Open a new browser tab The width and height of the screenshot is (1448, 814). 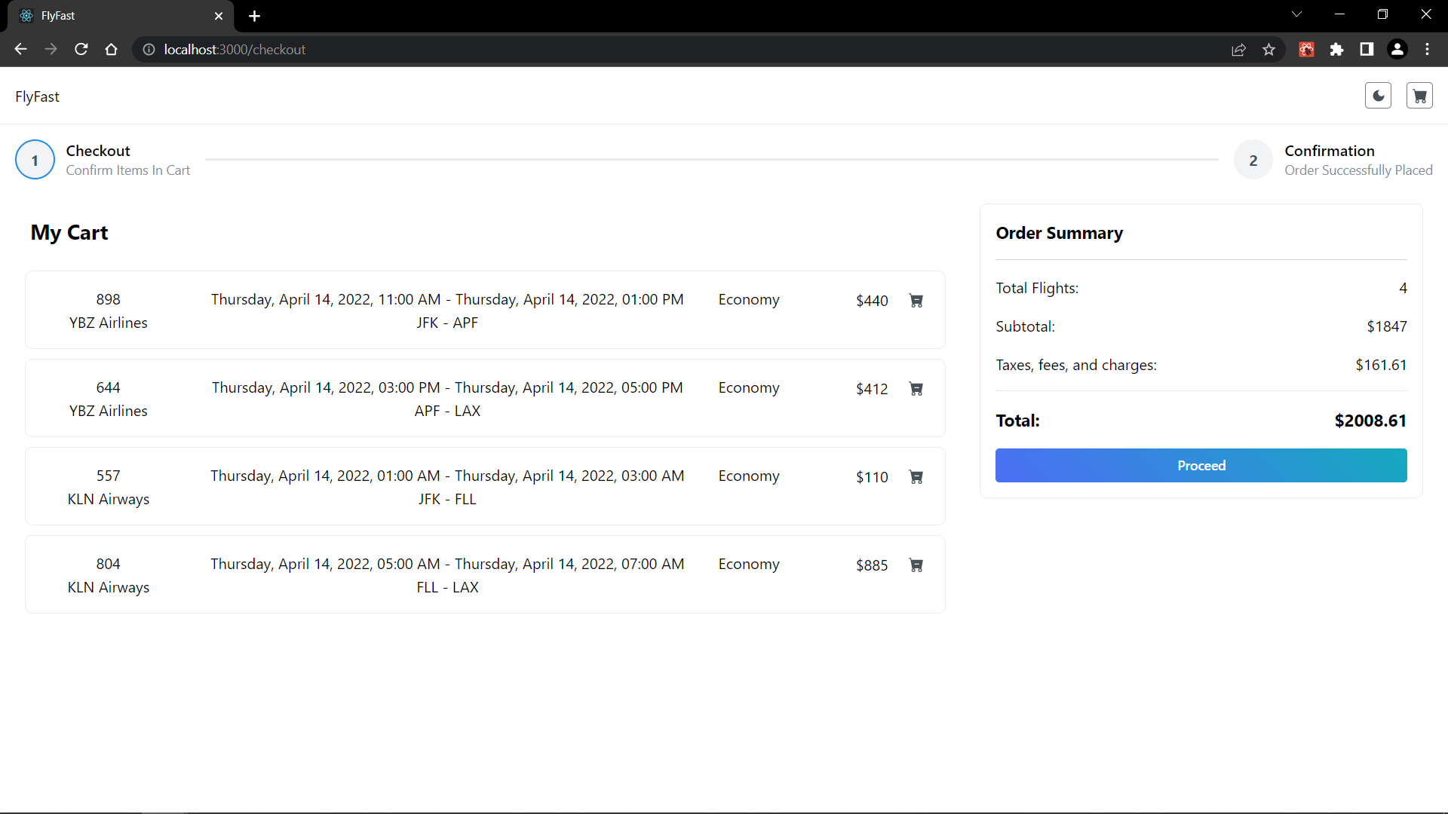(x=254, y=16)
